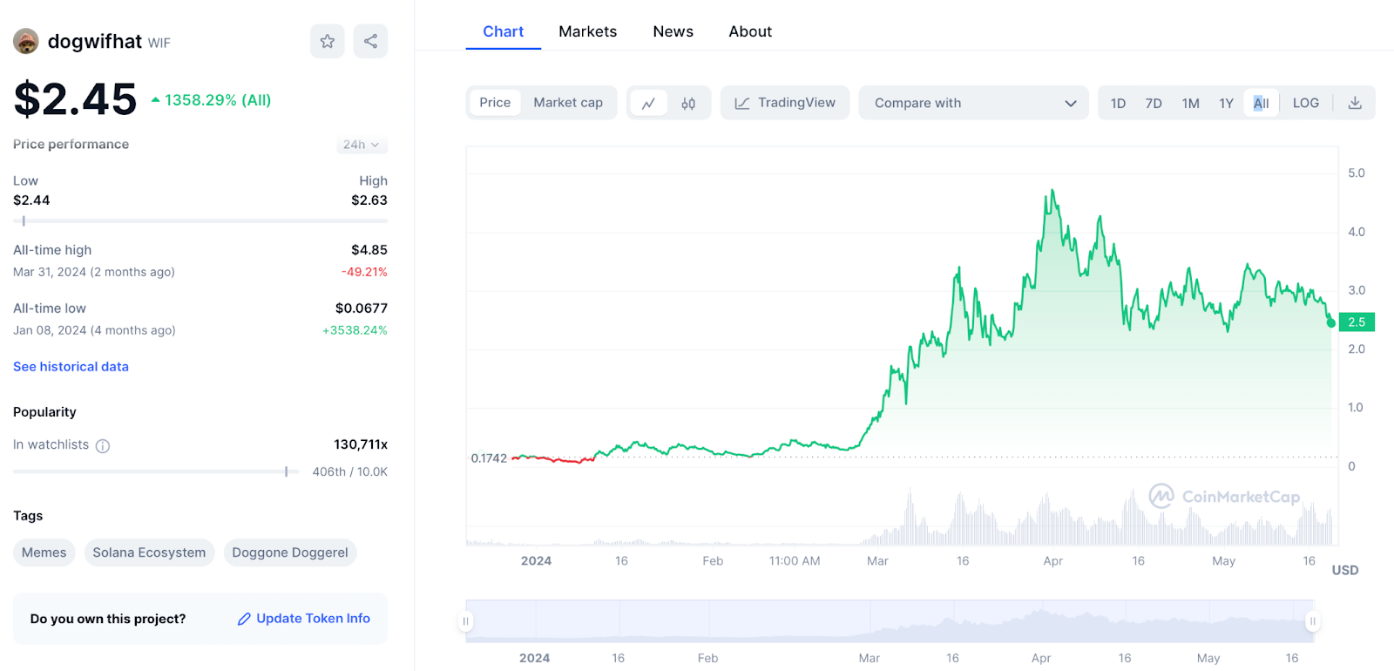The width and height of the screenshot is (1394, 671).
Task: Click the share icon button
Action: point(370,41)
